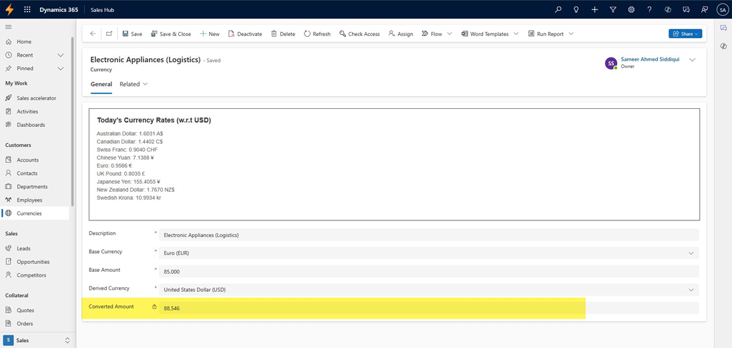Go back with the arrow icon
The image size is (732, 348).
click(93, 33)
